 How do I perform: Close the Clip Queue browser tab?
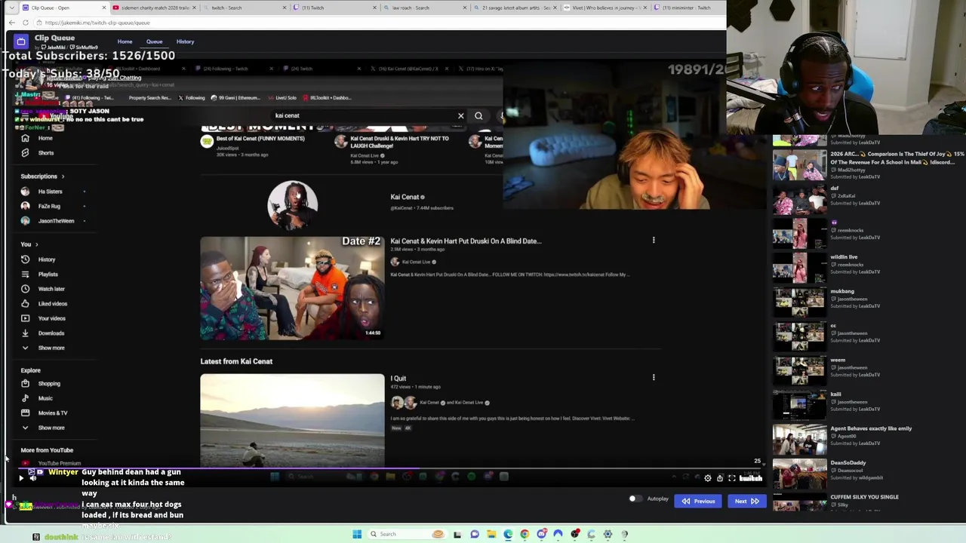coord(104,8)
